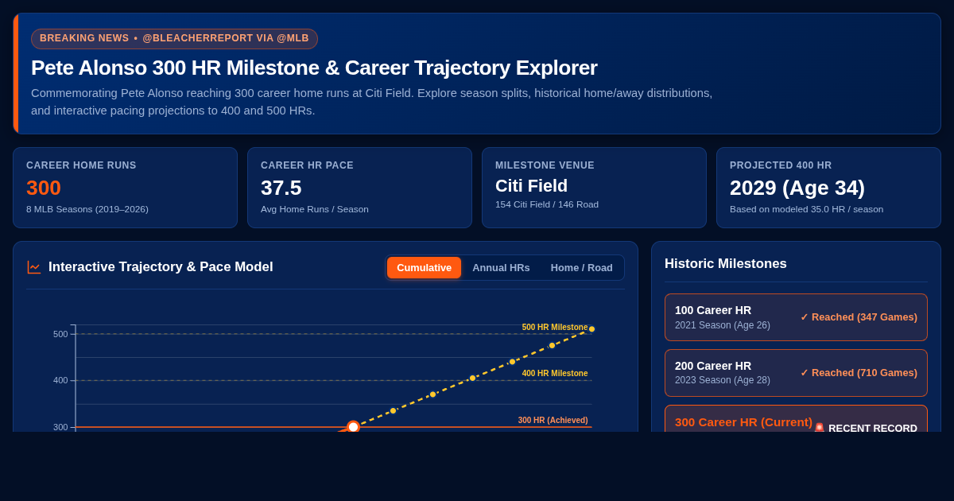The image size is (954, 501).
Task: Click the Career HR Pace 37.5 card
Action: coord(359,188)
